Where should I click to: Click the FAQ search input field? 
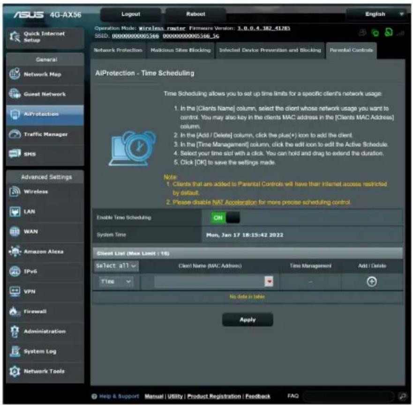(x=349, y=396)
